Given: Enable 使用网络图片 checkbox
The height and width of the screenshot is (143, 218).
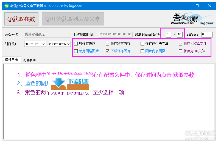Looking at the screenshot, I should point(76,51).
